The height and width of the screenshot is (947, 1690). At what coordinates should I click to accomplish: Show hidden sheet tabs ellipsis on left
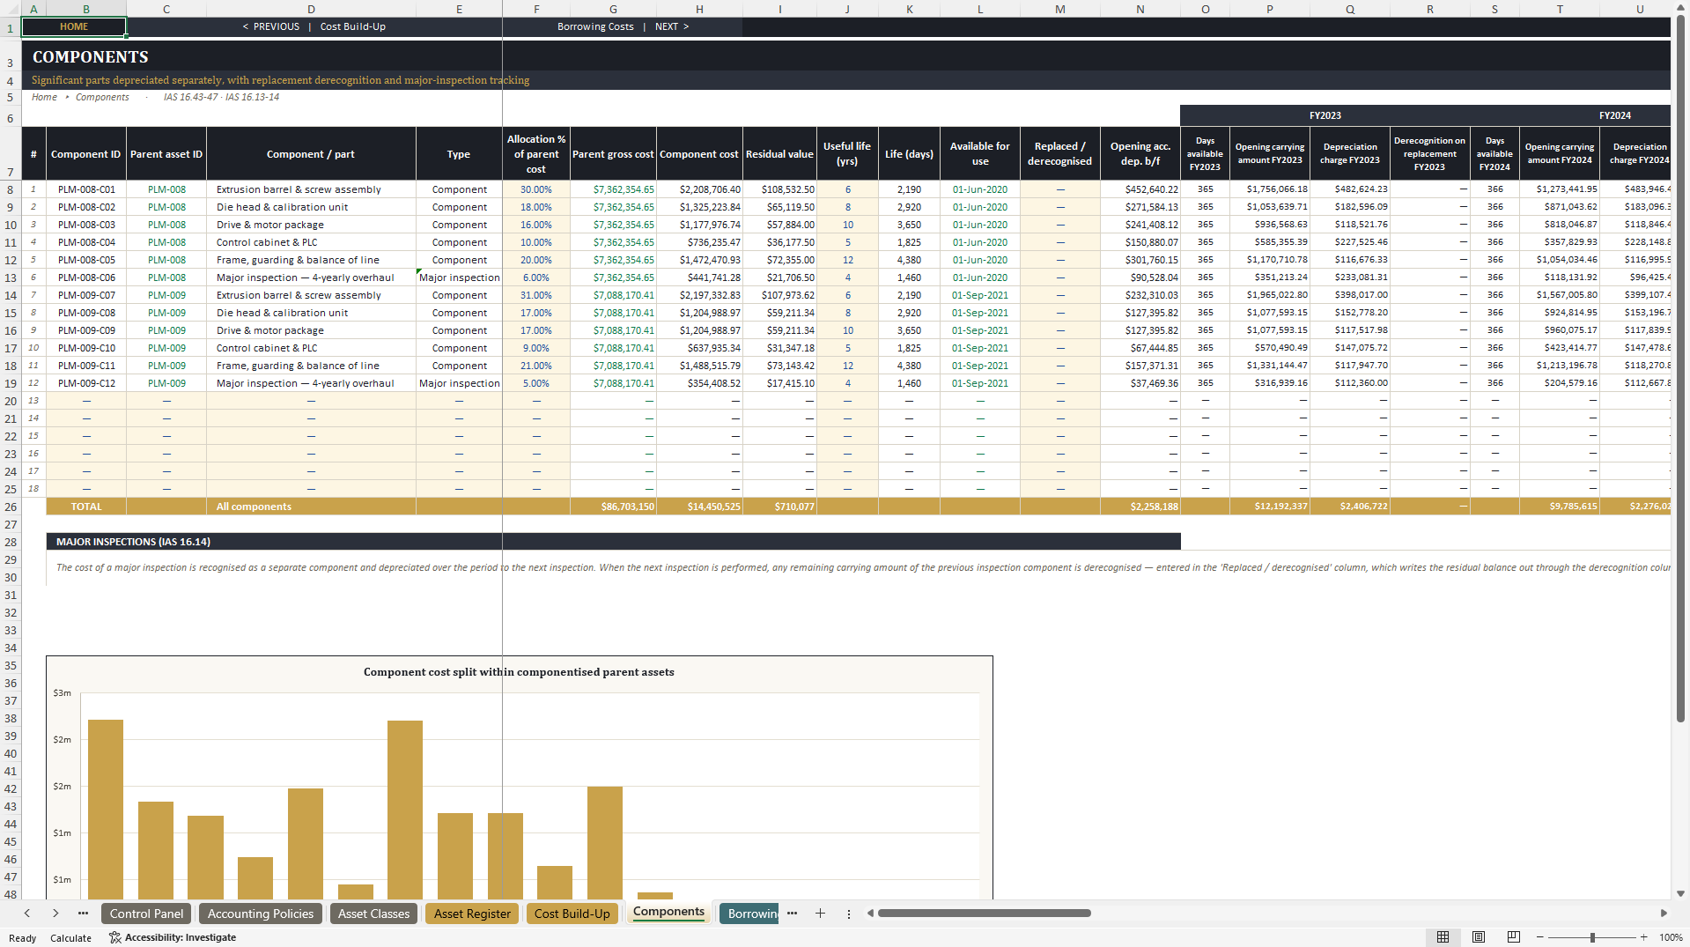tap(83, 914)
